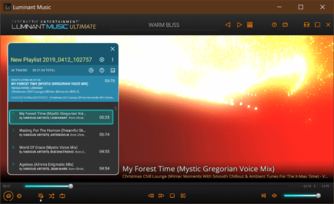The width and height of the screenshot is (334, 204).
Task: Mute the volume speaker icon
Action: 274,196
